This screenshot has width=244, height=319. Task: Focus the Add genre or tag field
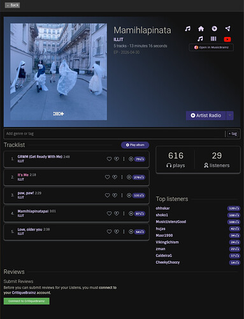tap(114, 134)
